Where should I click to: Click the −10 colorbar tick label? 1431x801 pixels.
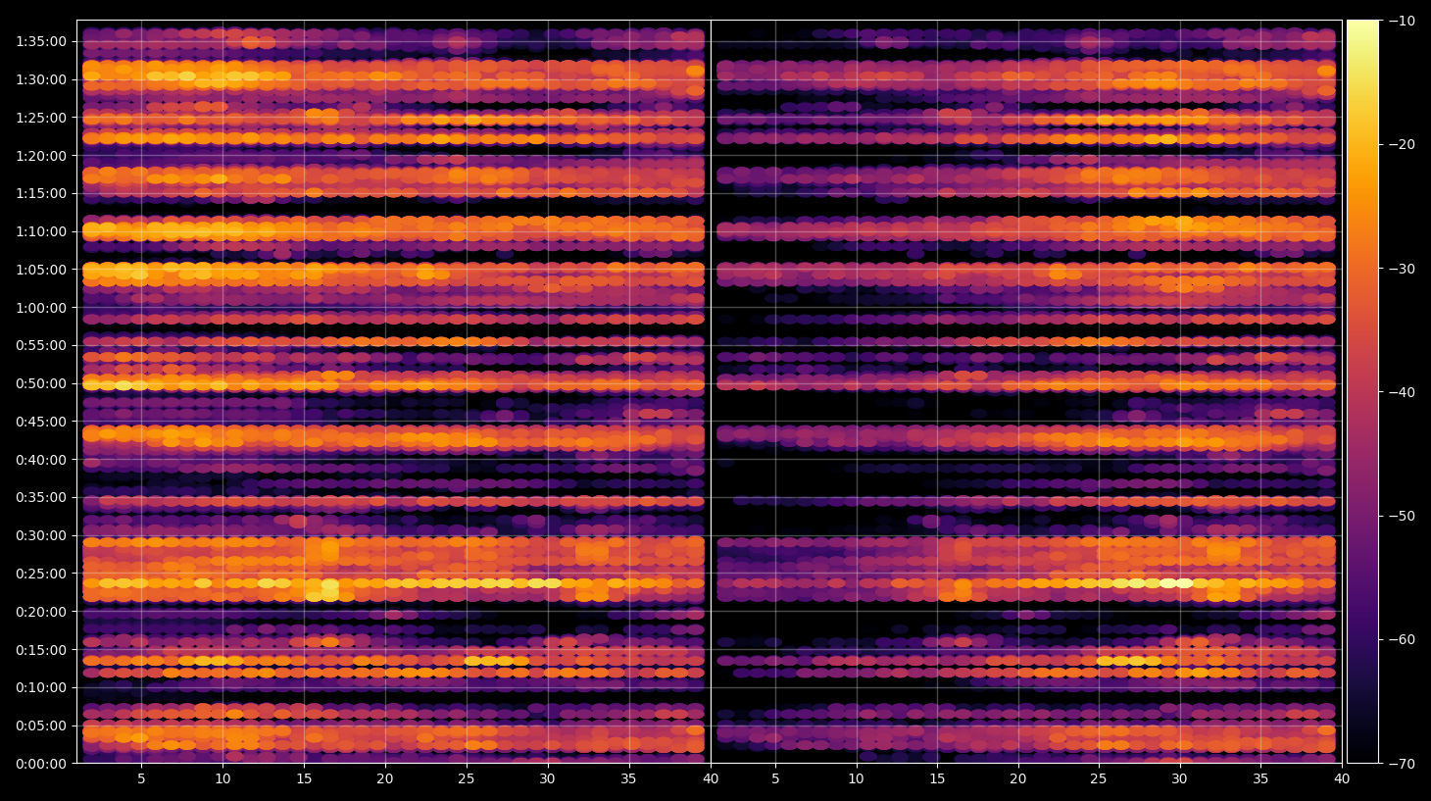1403,21
